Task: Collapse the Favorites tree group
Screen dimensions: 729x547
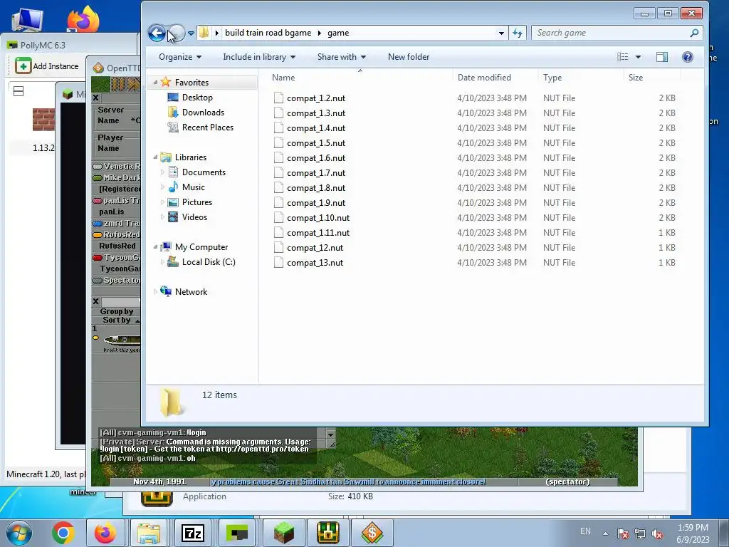Action: [155, 83]
